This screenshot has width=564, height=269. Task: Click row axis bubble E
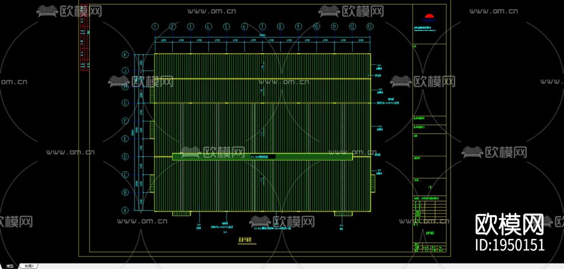point(125,139)
